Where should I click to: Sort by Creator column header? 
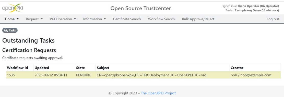pyautogui.click(x=237, y=68)
